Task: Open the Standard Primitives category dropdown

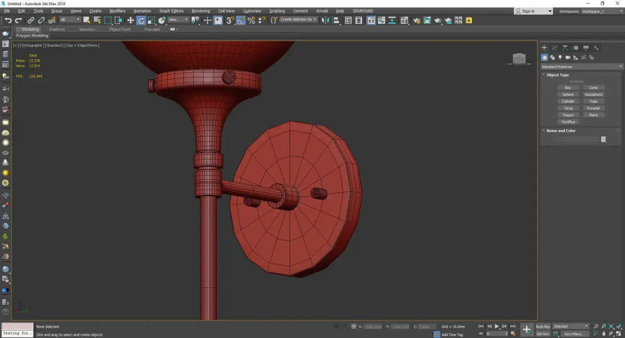Action: coord(582,67)
